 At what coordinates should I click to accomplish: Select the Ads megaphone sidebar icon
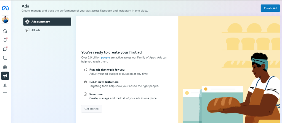coord(5,76)
